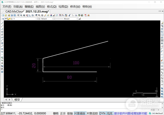Click the Pan hand icon

42,15
